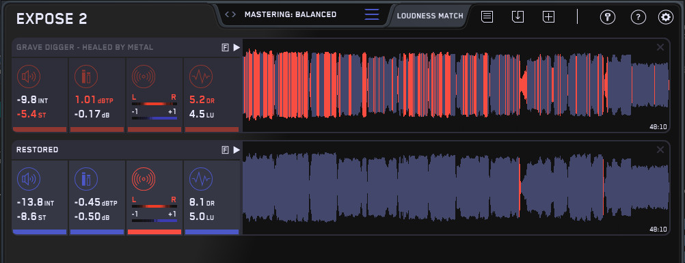This screenshot has width=685, height=263.
Task: Open the MASTERING: BALANCED preset selector
Action: pos(291,14)
